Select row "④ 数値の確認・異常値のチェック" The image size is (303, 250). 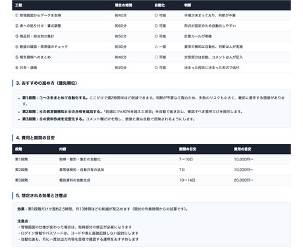[x=151, y=47]
